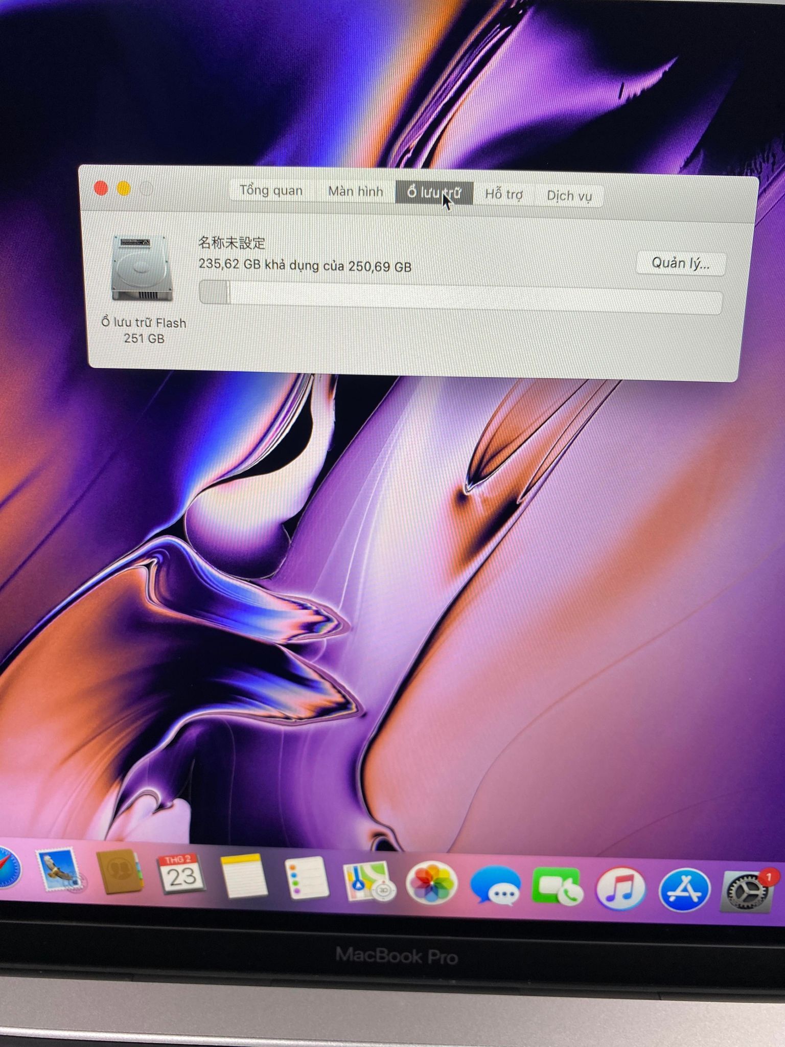Open iTunes music app in dock
Screen dimensions: 785x1047
621,889
